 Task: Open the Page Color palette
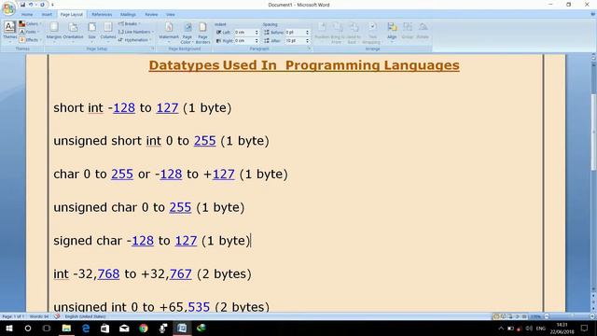(187, 33)
